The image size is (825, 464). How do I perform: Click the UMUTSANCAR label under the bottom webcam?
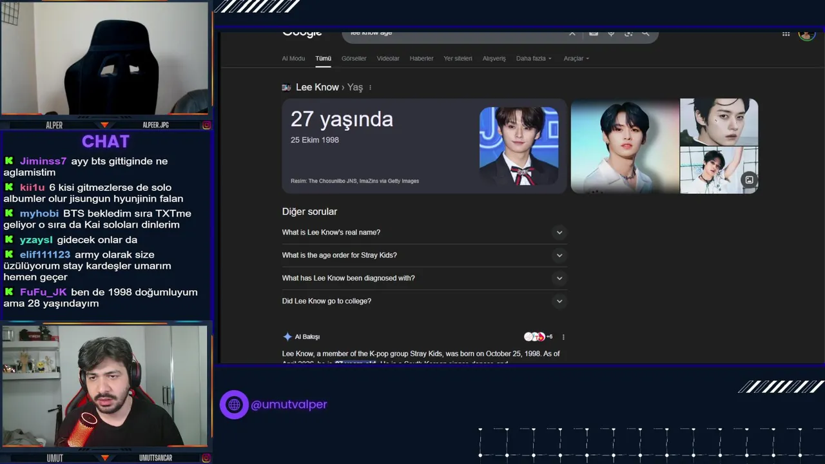point(155,458)
